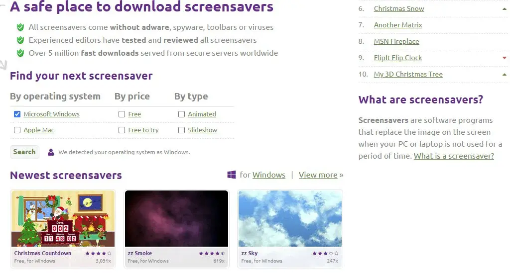The image size is (510, 278).
Task: Click the zz Sky title
Action: click(x=249, y=253)
